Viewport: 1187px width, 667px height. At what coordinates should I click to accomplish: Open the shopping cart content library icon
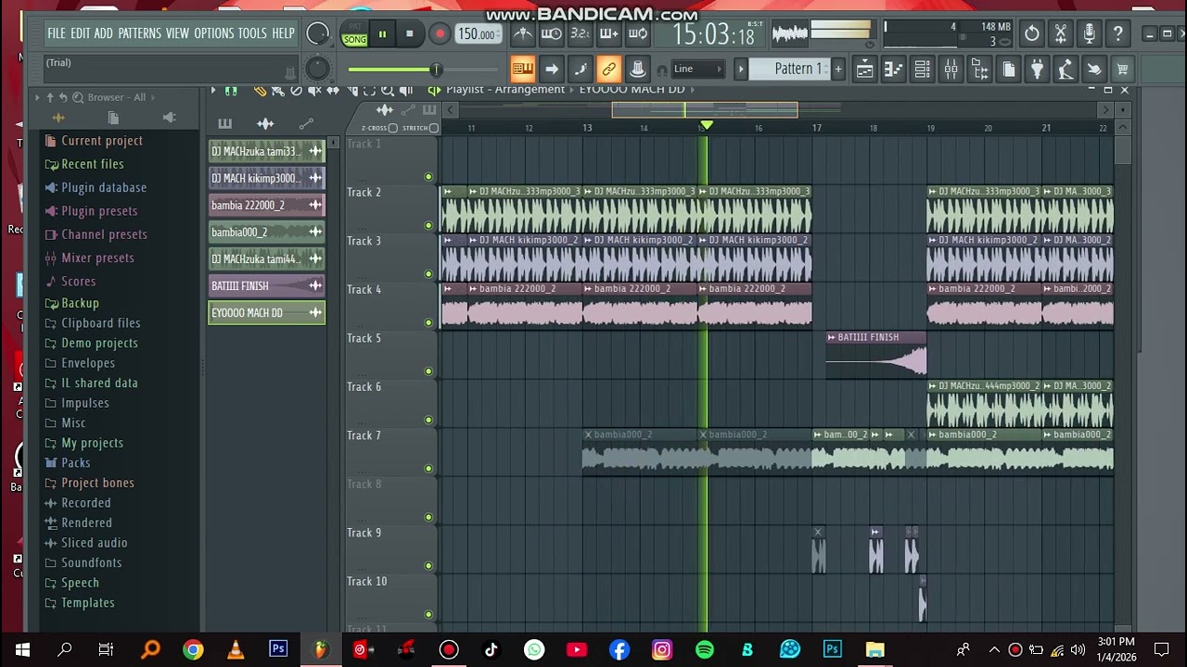1122,69
